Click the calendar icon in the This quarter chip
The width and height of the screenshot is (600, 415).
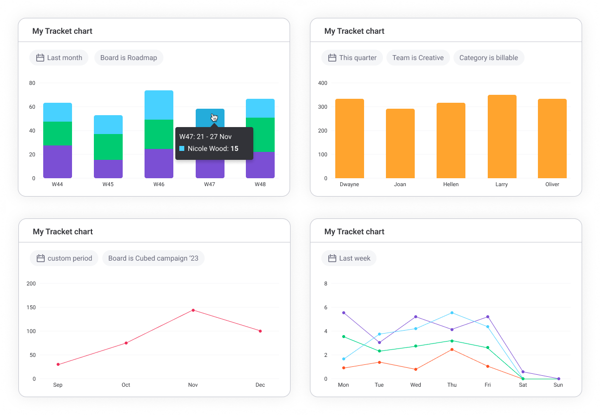tap(332, 58)
